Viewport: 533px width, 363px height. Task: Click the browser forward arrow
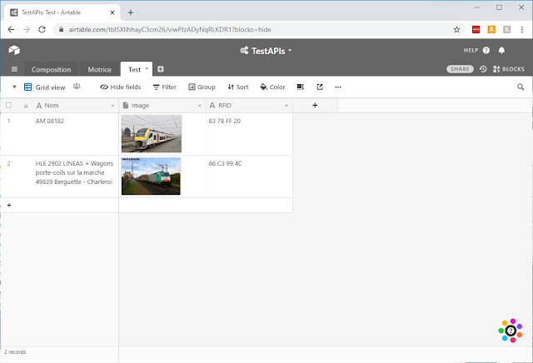pos(27,30)
